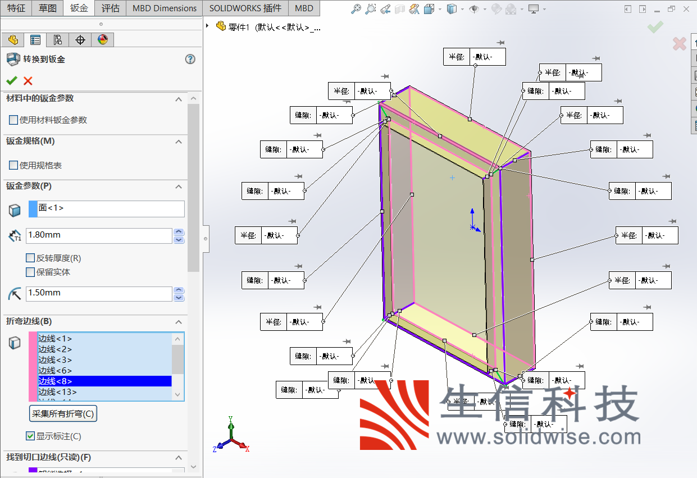Click the Apply Scene icon

click(x=511, y=9)
